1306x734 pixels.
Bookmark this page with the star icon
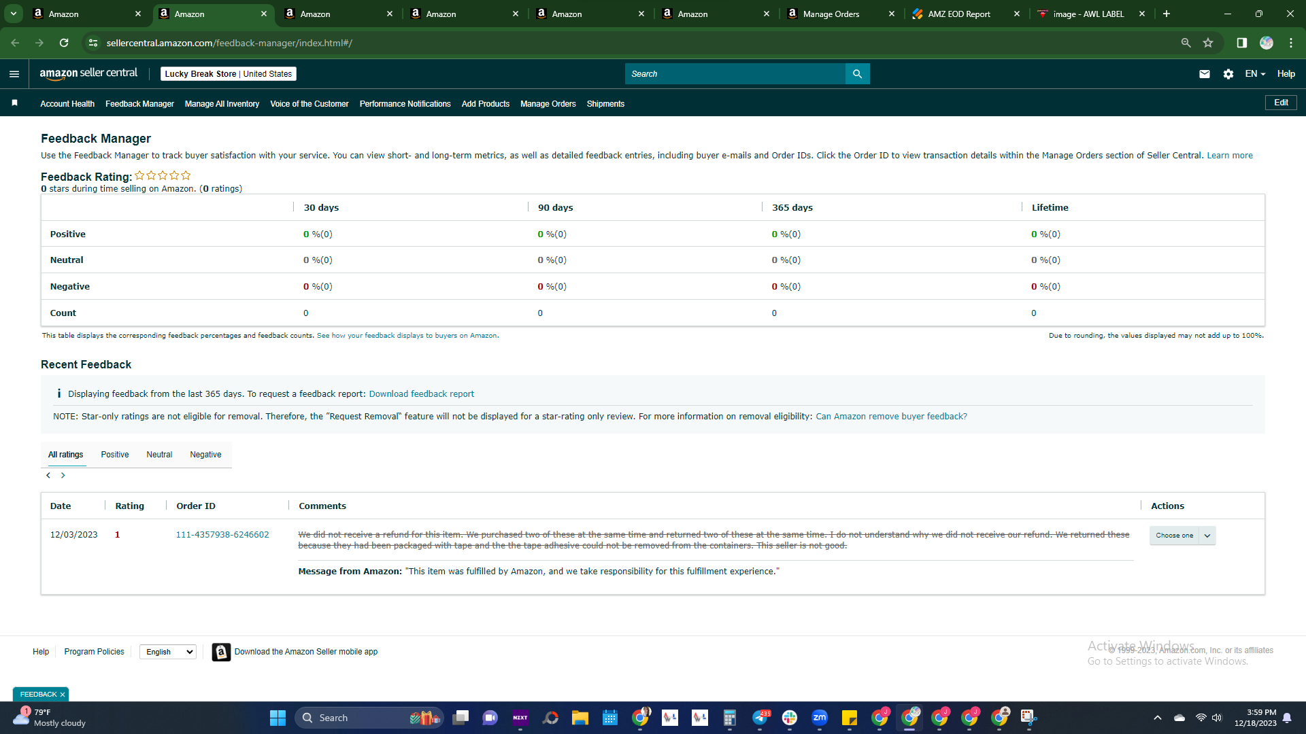[x=1208, y=43]
